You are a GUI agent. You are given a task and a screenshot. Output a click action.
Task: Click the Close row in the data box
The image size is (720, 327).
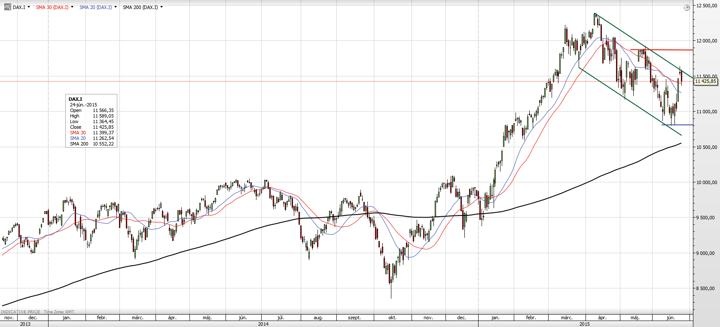coord(92,127)
